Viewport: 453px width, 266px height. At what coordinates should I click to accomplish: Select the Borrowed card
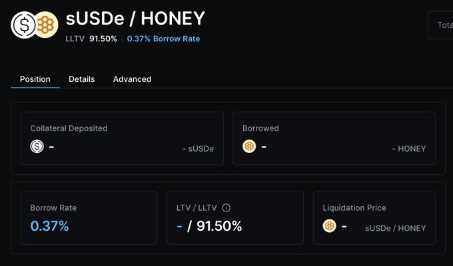(x=334, y=138)
